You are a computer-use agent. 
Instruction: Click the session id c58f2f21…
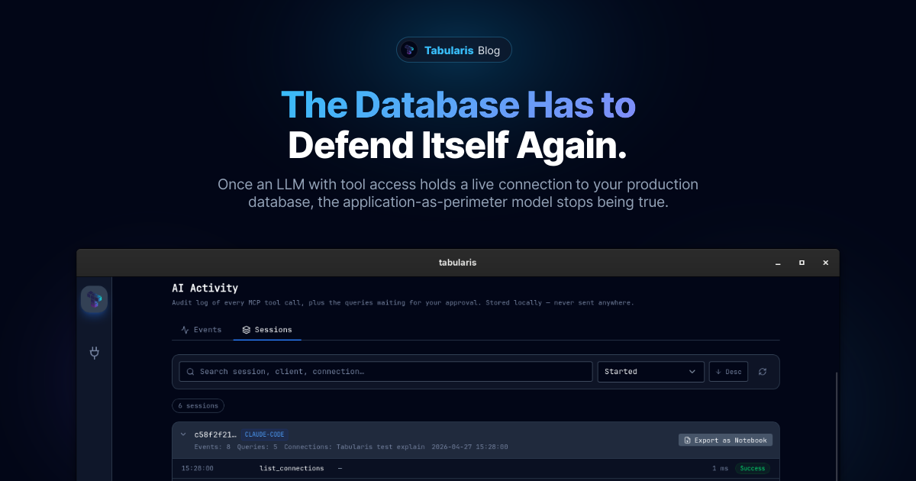215,434
